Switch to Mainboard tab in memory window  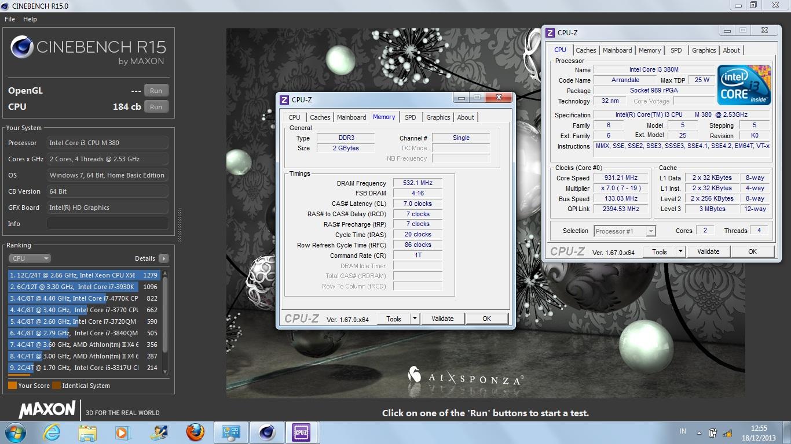point(351,117)
